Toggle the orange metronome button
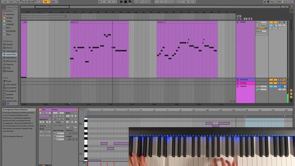This screenshot has width=295, height=166. [45, 2]
